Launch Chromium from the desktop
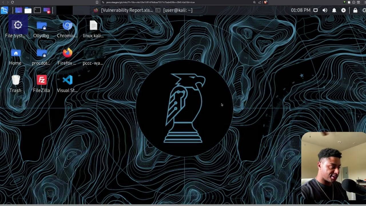 pos(67,29)
